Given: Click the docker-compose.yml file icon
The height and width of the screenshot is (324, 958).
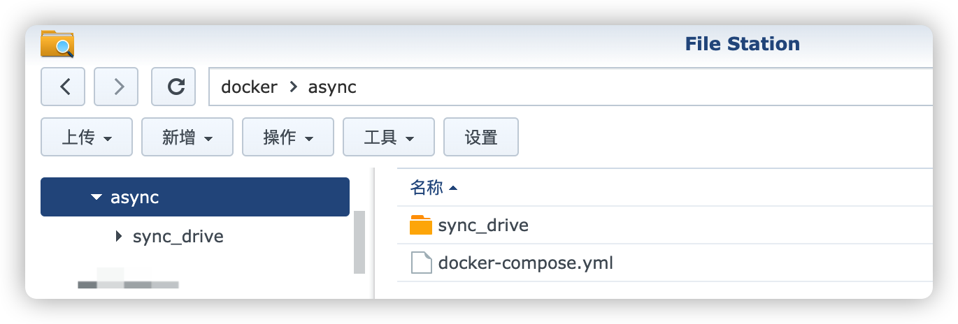Looking at the screenshot, I should pos(421,263).
